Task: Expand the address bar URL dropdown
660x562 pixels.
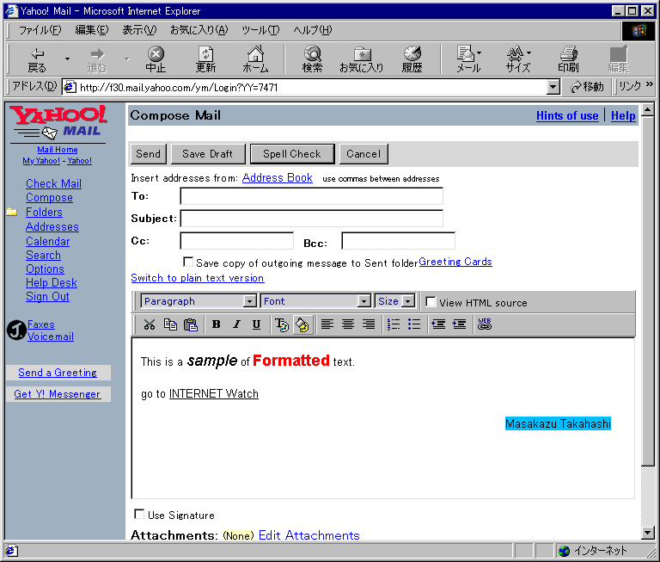Action: pyautogui.click(x=553, y=87)
